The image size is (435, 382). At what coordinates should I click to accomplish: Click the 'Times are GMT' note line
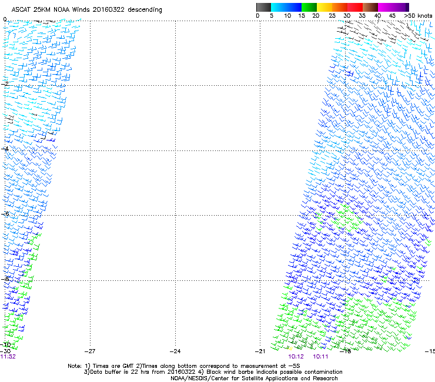click(x=183, y=366)
